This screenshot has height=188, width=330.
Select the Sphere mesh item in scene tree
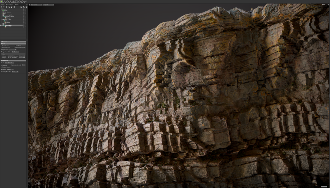pos(6,21)
